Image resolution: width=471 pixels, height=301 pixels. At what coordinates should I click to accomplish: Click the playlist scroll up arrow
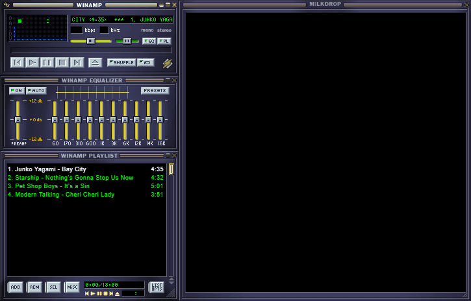(172, 280)
